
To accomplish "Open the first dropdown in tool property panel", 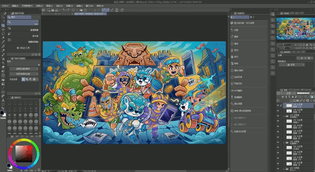I will click(x=24, y=69).
